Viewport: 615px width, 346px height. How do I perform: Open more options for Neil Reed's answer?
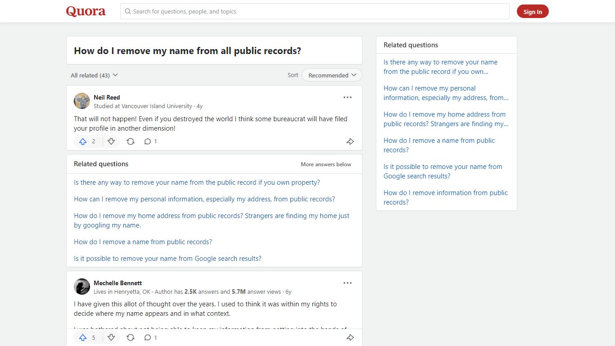(348, 97)
